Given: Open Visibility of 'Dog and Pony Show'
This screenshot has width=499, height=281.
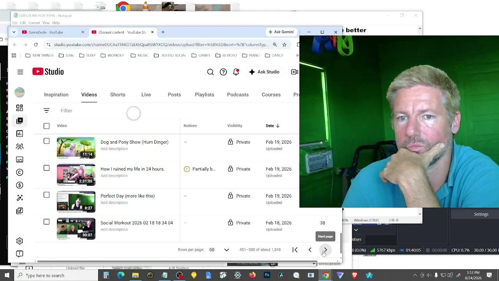Looking at the screenshot, I should click(x=239, y=142).
